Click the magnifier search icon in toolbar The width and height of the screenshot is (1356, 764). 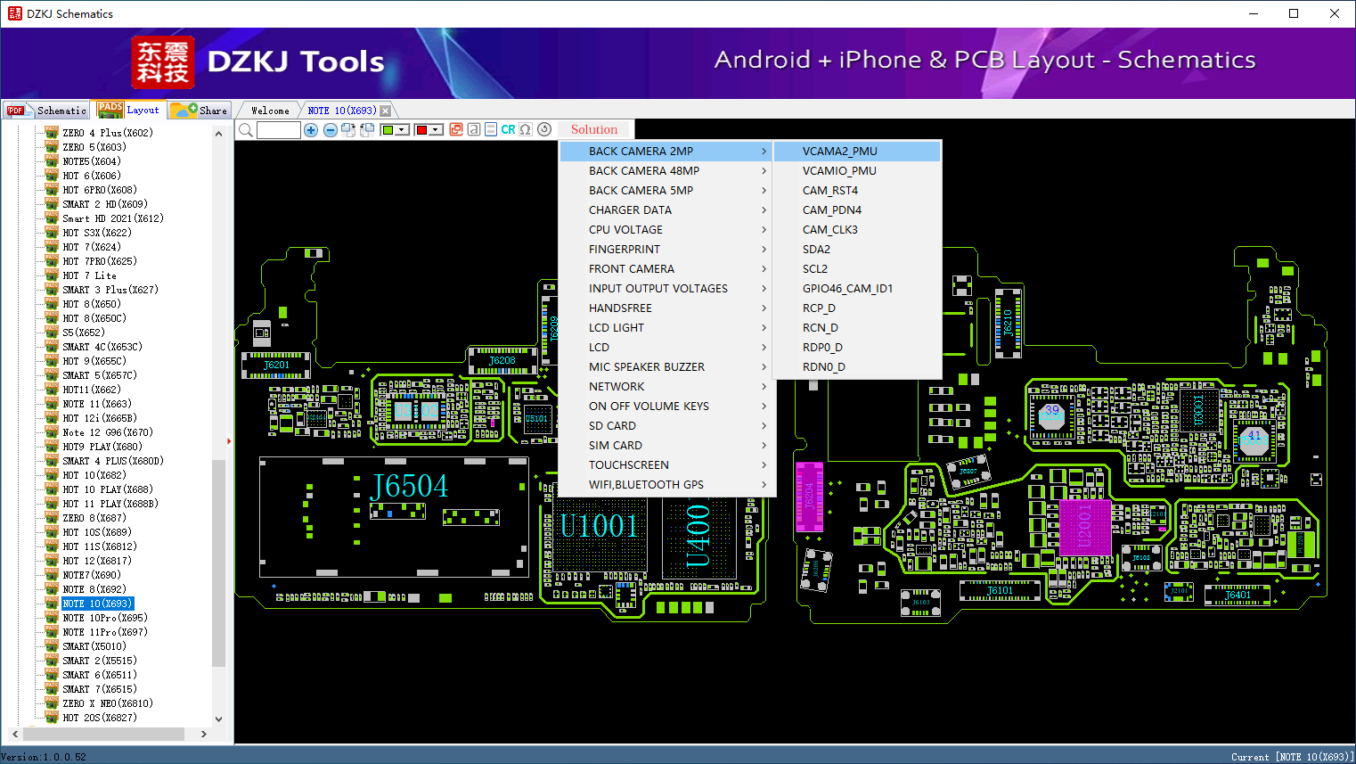(x=246, y=130)
